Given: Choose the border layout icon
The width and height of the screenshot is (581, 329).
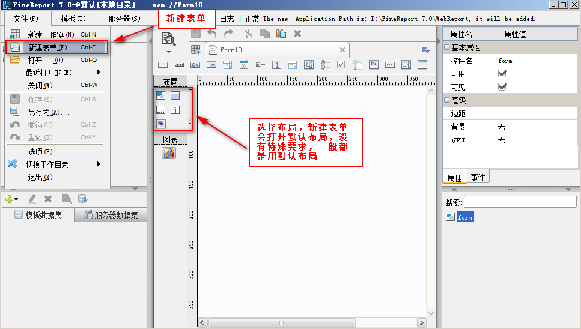Looking at the screenshot, I should 175,95.
